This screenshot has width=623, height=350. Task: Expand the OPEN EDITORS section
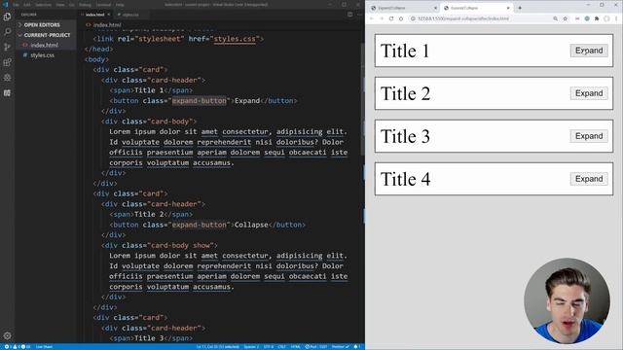tap(41, 25)
